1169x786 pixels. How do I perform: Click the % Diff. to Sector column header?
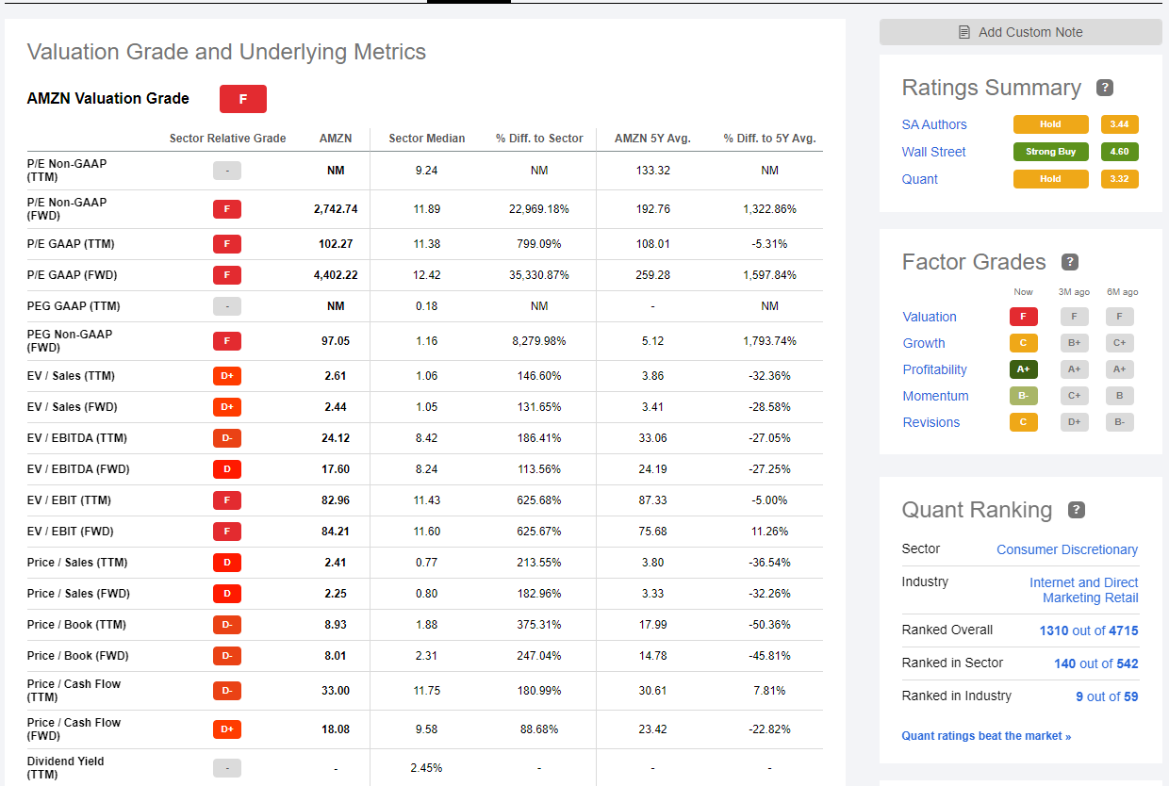click(x=539, y=139)
